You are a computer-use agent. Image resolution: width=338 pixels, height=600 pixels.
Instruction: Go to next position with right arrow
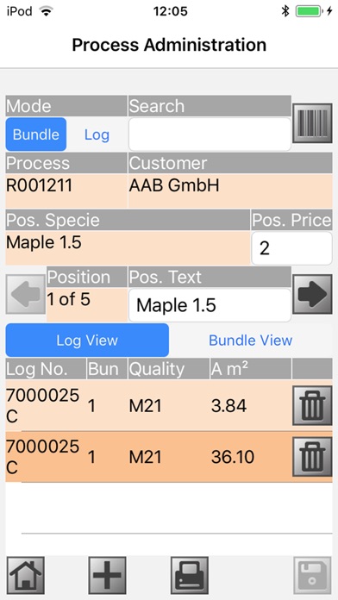[312, 294]
